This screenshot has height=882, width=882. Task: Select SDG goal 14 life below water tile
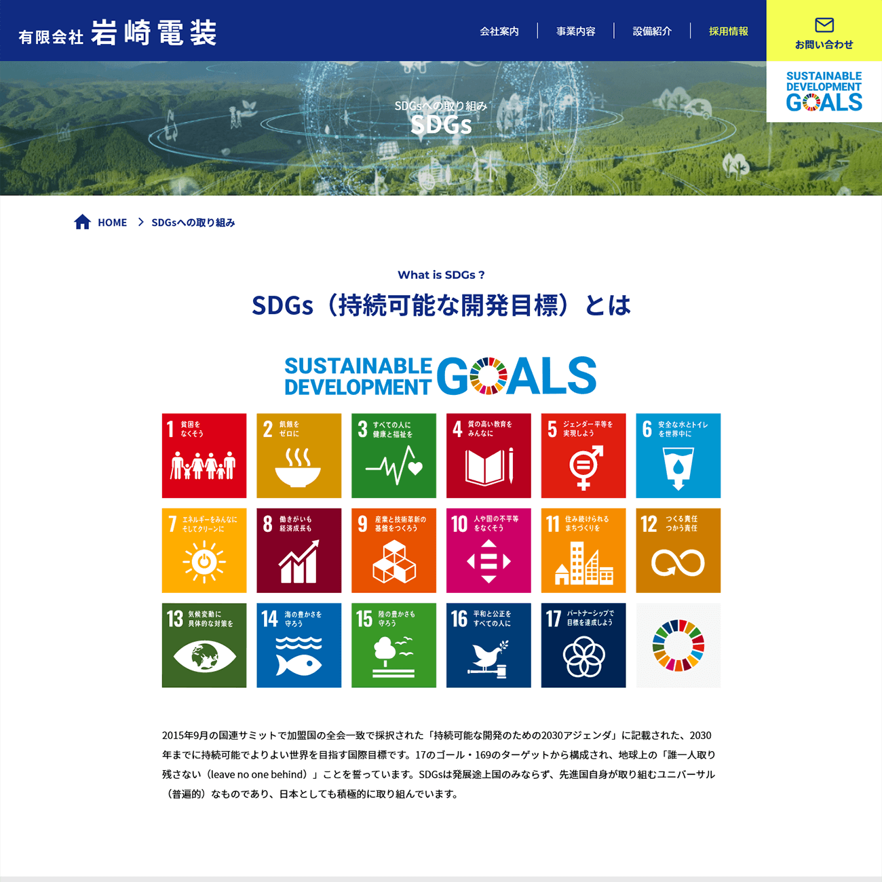click(x=299, y=646)
